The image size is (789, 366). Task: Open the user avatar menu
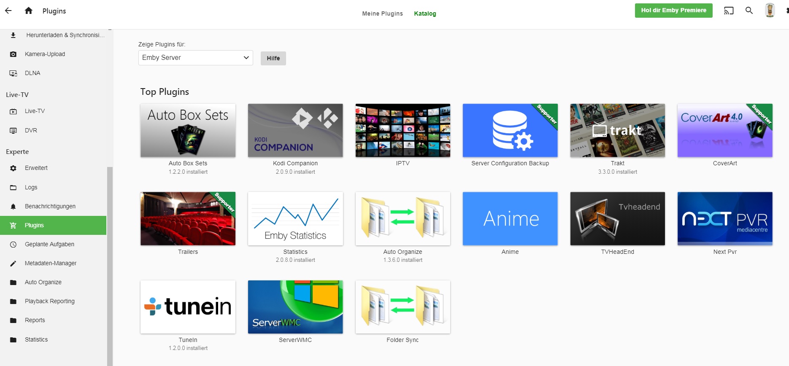[x=770, y=11]
